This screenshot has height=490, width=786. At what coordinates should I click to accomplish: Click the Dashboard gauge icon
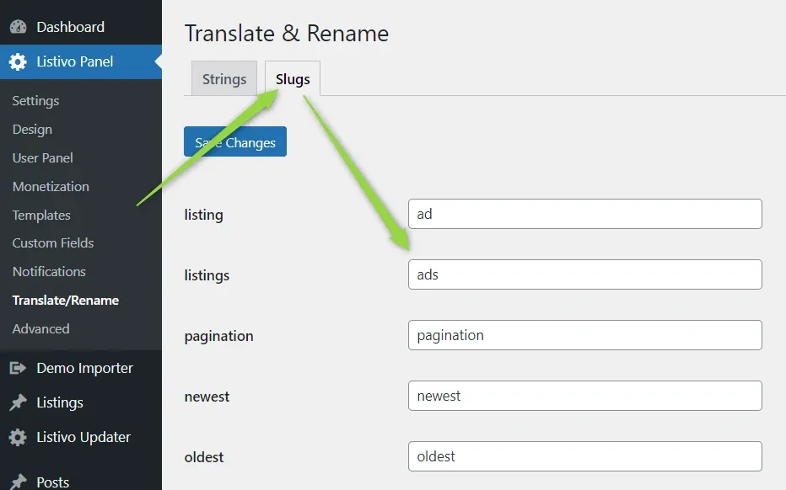point(18,27)
